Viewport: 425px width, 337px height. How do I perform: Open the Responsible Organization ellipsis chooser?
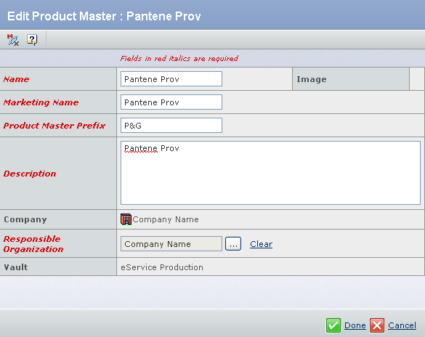(x=233, y=244)
